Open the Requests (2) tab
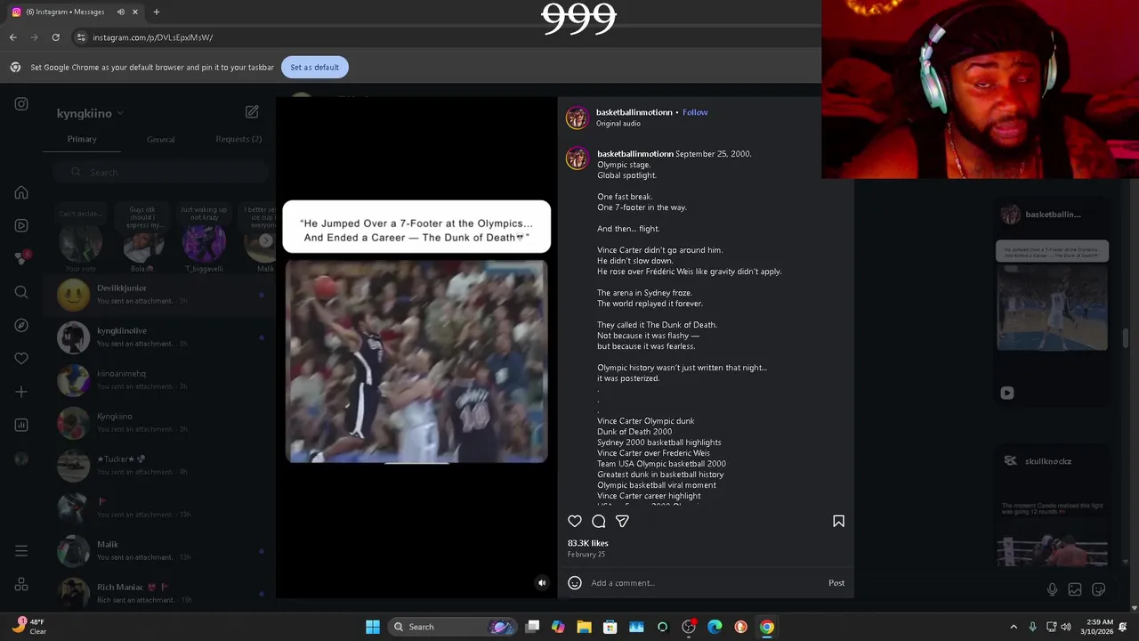 (x=238, y=139)
